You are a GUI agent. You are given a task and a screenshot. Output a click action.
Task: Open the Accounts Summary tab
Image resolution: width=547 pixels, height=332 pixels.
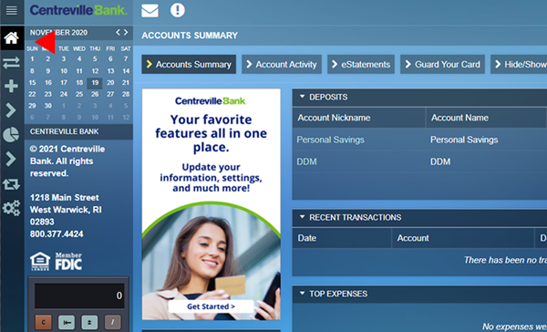click(189, 64)
